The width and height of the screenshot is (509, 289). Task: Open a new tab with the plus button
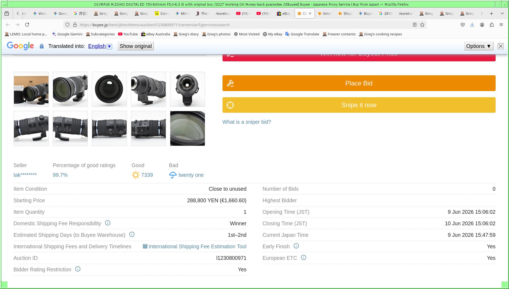click(x=491, y=13)
